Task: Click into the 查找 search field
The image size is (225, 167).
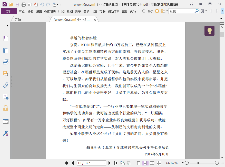Action: tap(182, 11)
